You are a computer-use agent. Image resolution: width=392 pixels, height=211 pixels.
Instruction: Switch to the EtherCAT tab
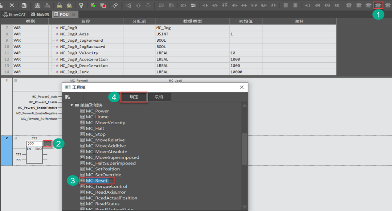[x=14, y=15]
